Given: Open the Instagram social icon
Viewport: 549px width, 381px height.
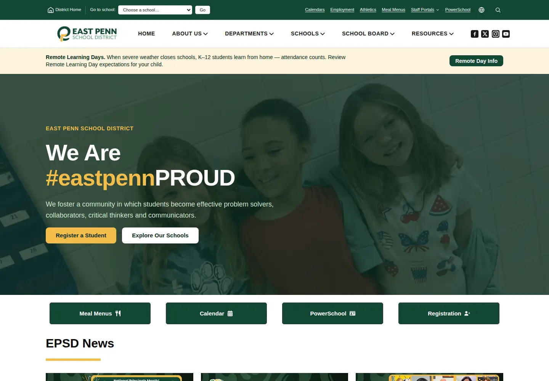Looking at the screenshot, I should click(x=496, y=34).
